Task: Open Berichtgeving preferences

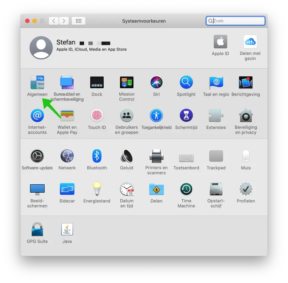Action: [x=246, y=82]
